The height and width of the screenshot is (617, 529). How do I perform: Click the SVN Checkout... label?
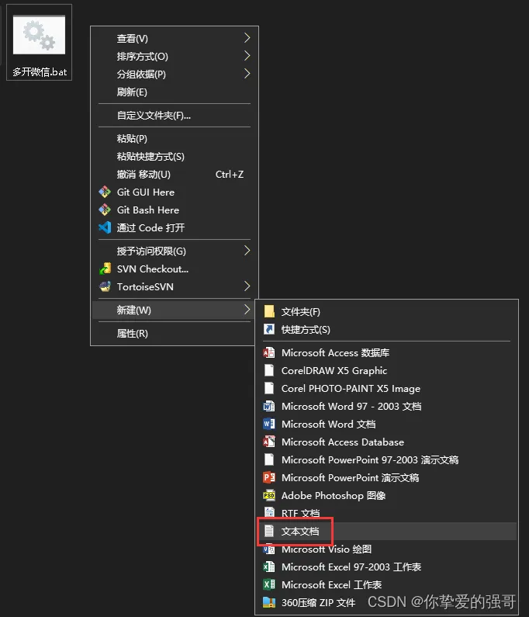click(153, 269)
